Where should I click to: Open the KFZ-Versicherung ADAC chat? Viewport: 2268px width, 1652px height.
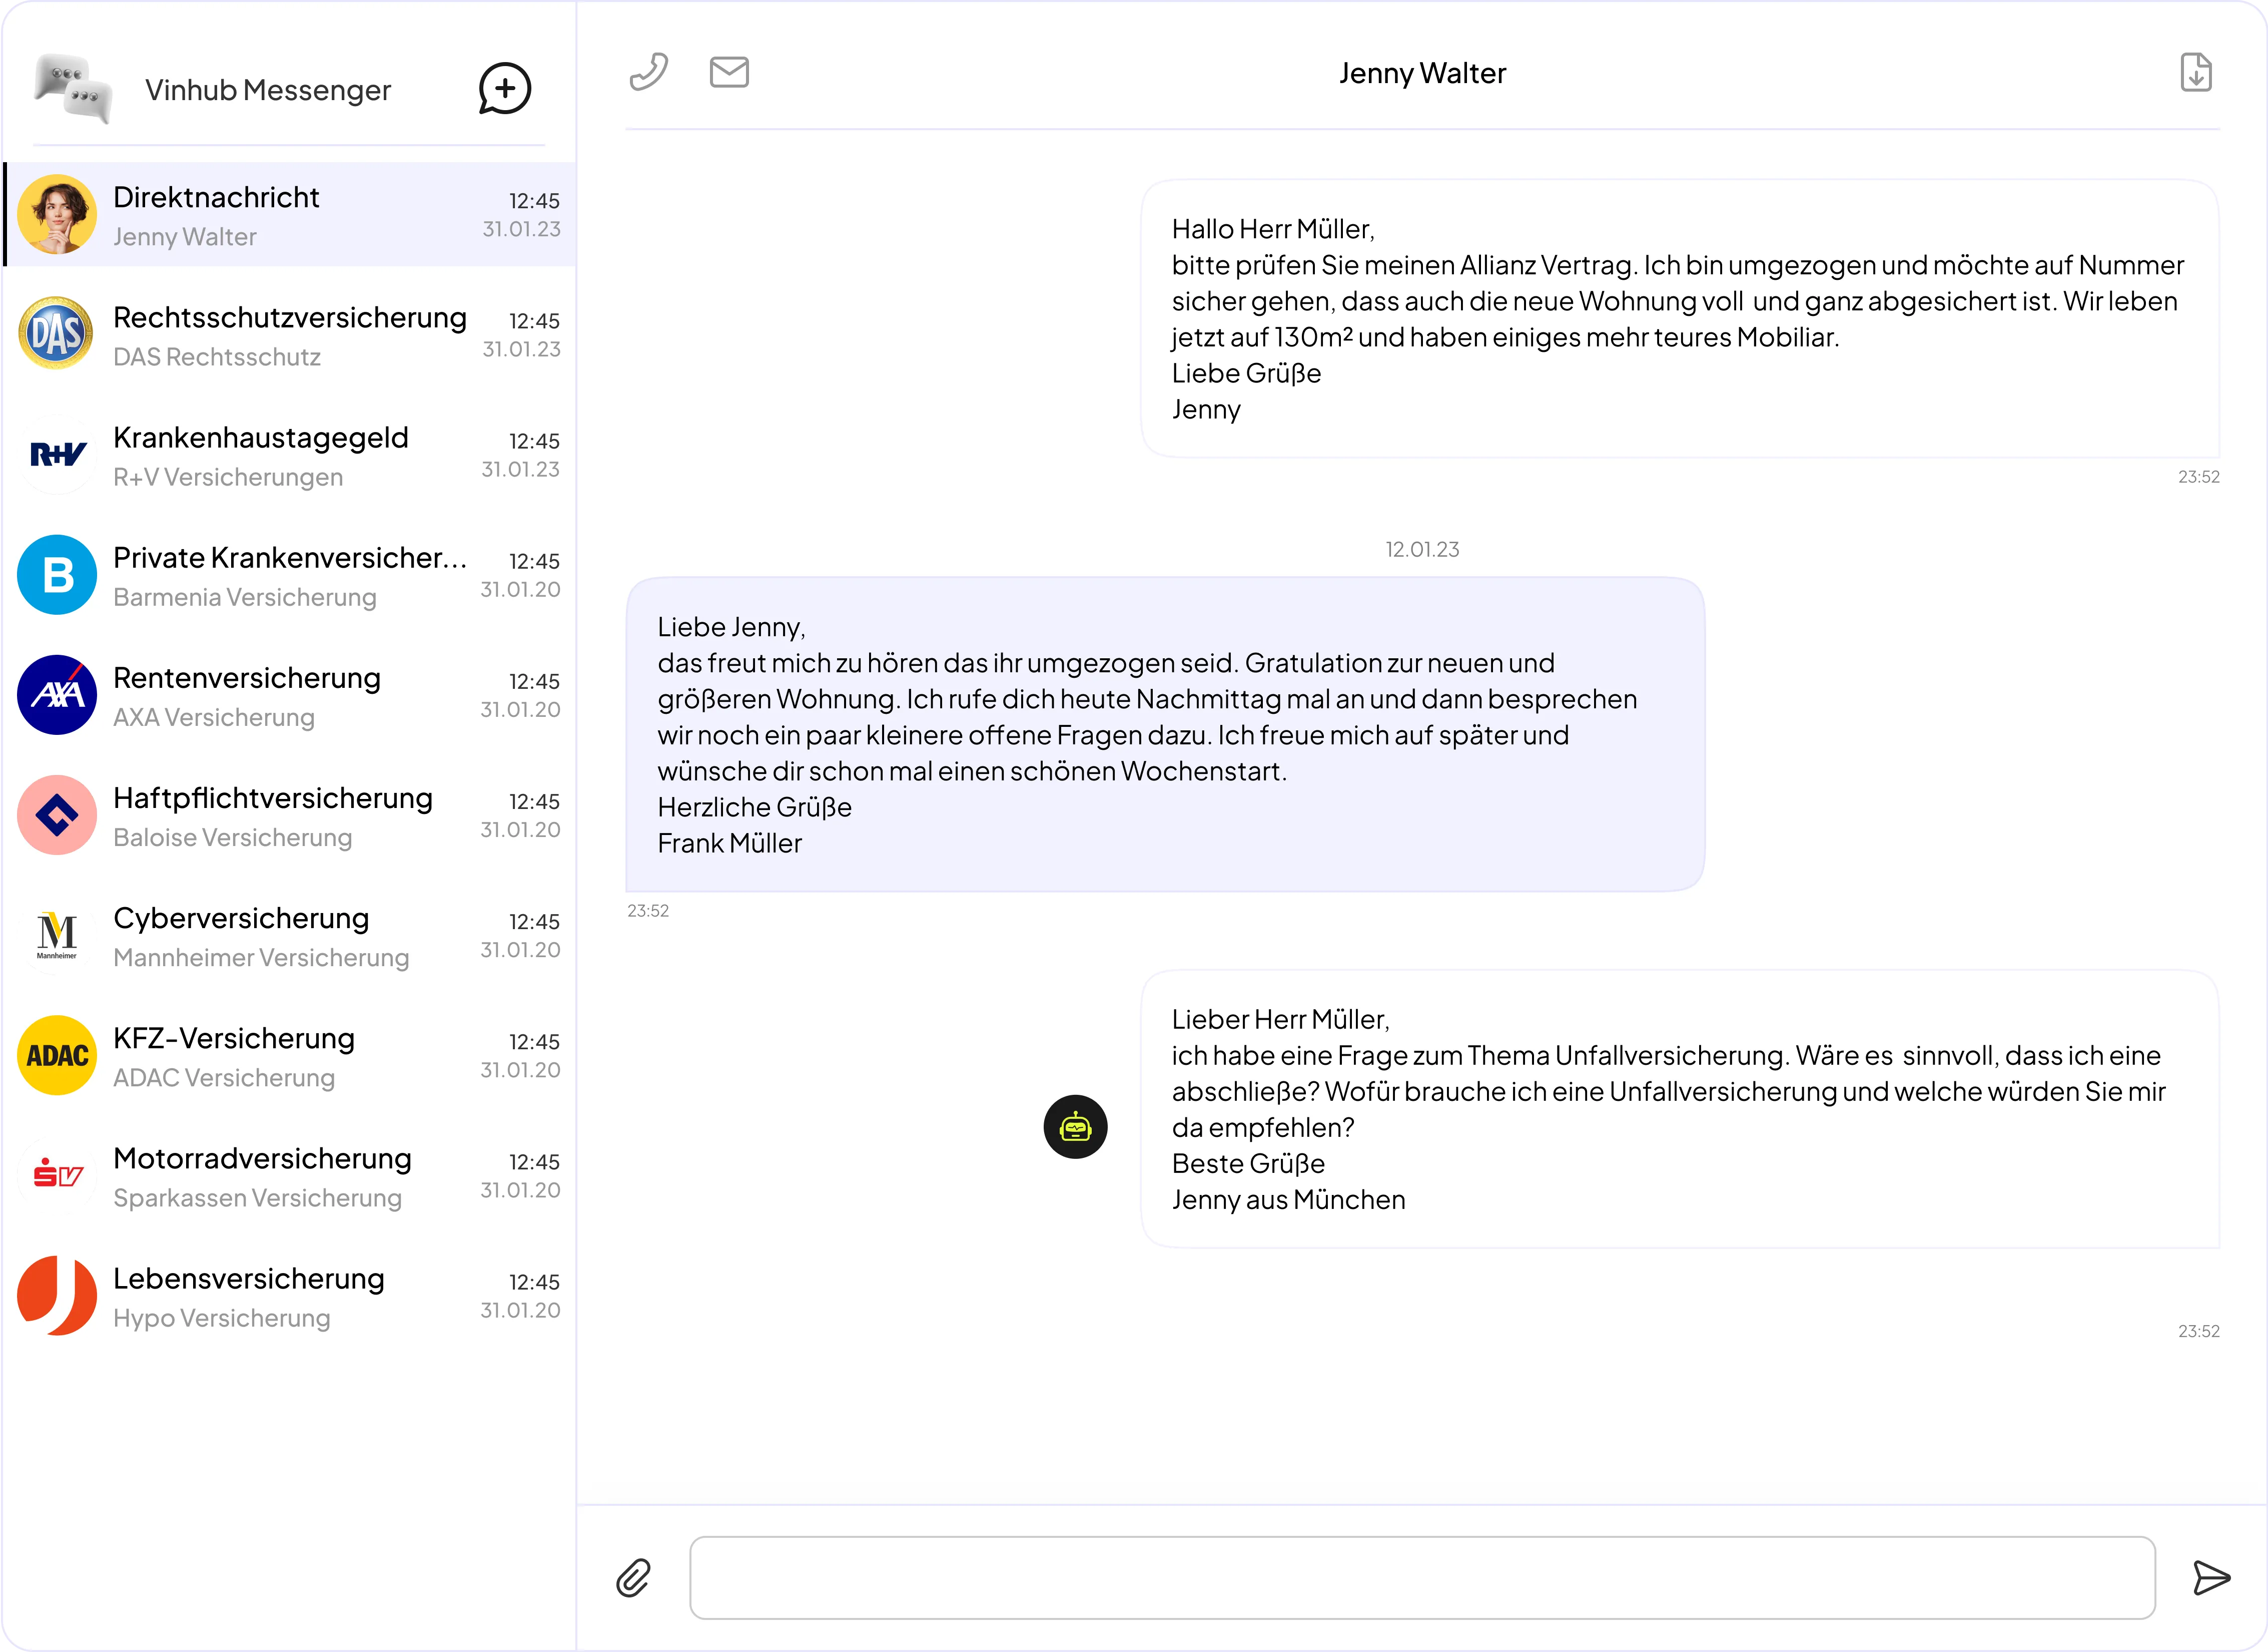(290, 1056)
